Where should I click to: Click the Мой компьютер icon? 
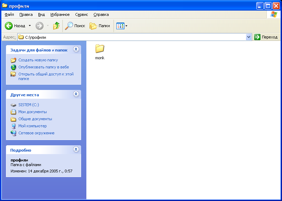pyautogui.click(x=13, y=126)
